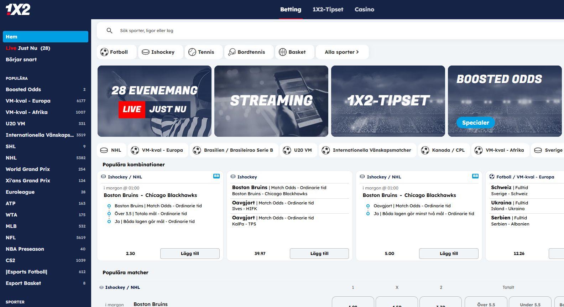
Task: Click BB badge on 5.00 odds card
Action: pos(475,176)
